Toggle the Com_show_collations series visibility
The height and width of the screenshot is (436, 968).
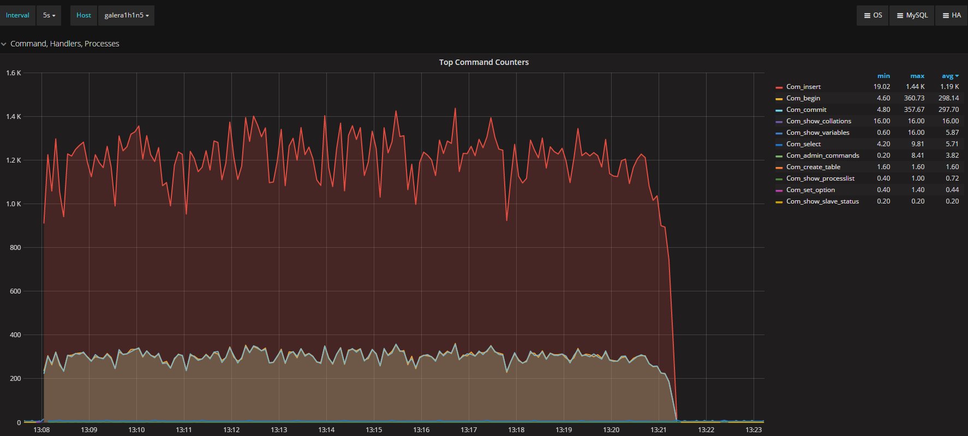(x=818, y=121)
